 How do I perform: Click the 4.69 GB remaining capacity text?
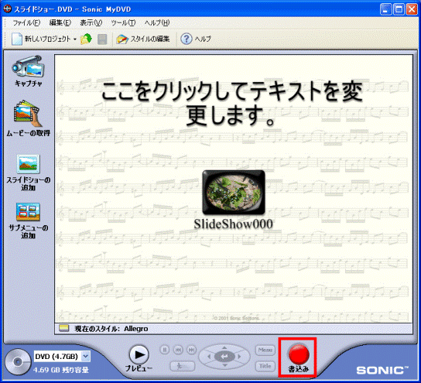[x=61, y=370]
